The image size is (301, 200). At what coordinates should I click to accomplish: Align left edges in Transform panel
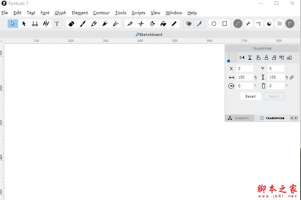[x=259, y=57]
